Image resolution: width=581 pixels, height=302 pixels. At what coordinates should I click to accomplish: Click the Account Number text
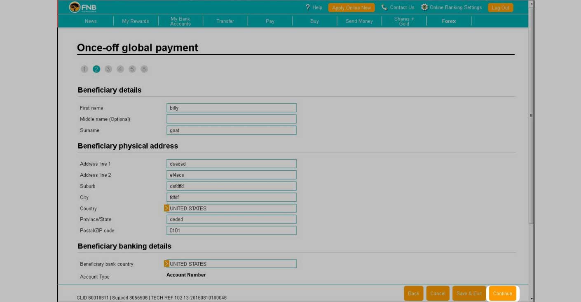(186, 275)
